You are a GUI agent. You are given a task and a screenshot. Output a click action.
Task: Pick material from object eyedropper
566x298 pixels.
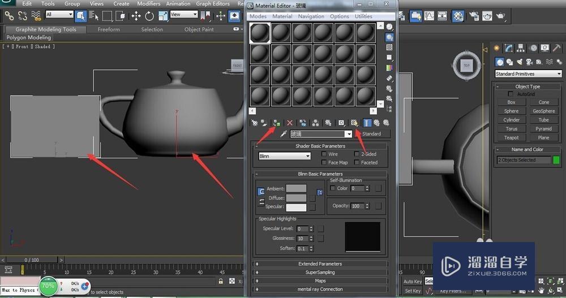coord(284,134)
